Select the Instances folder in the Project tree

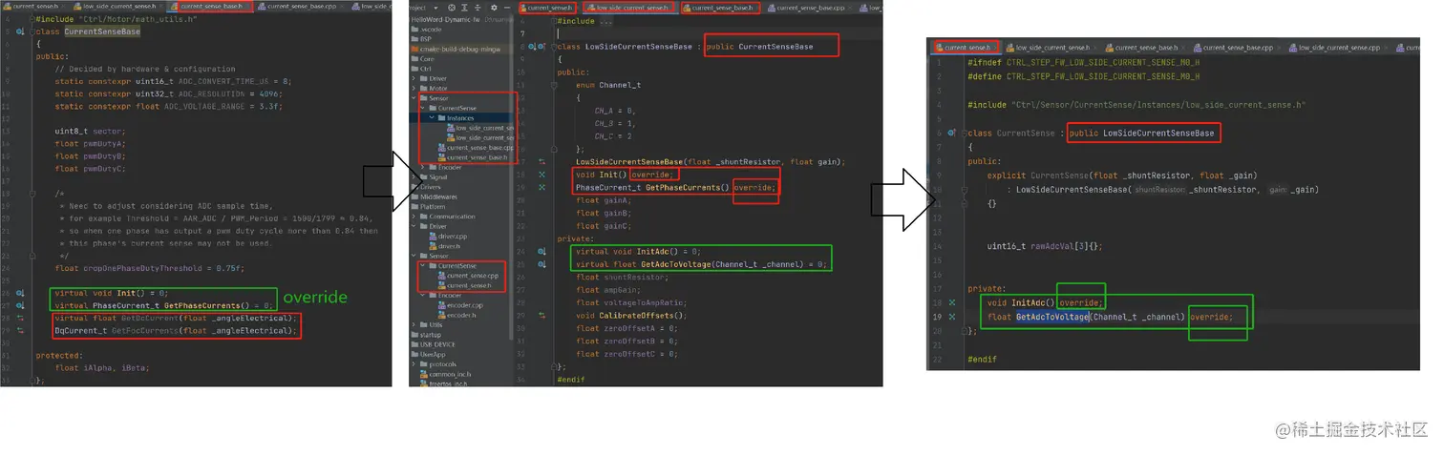coord(454,118)
